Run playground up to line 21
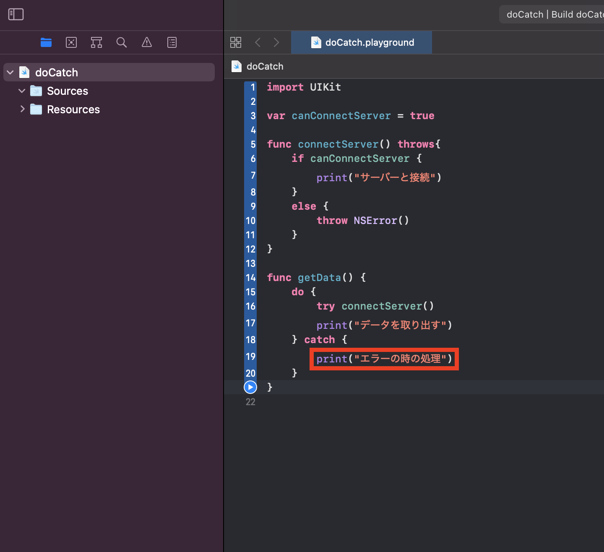The width and height of the screenshot is (604, 552). (x=250, y=387)
